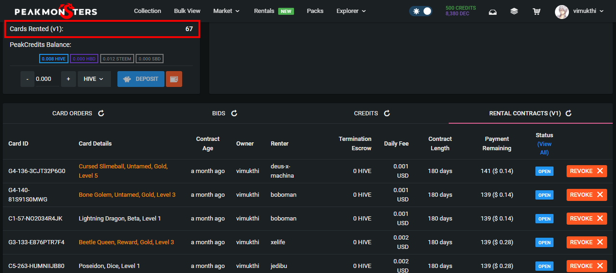Open the Collection menu item
616x273 pixels.
[x=147, y=11]
